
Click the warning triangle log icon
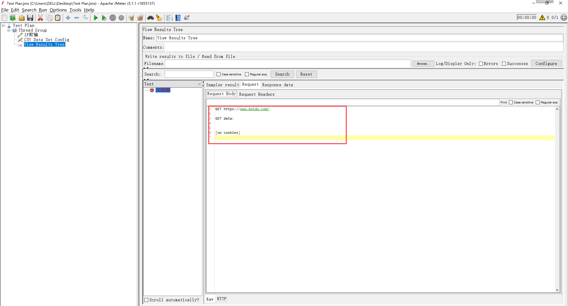click(542, 17)
